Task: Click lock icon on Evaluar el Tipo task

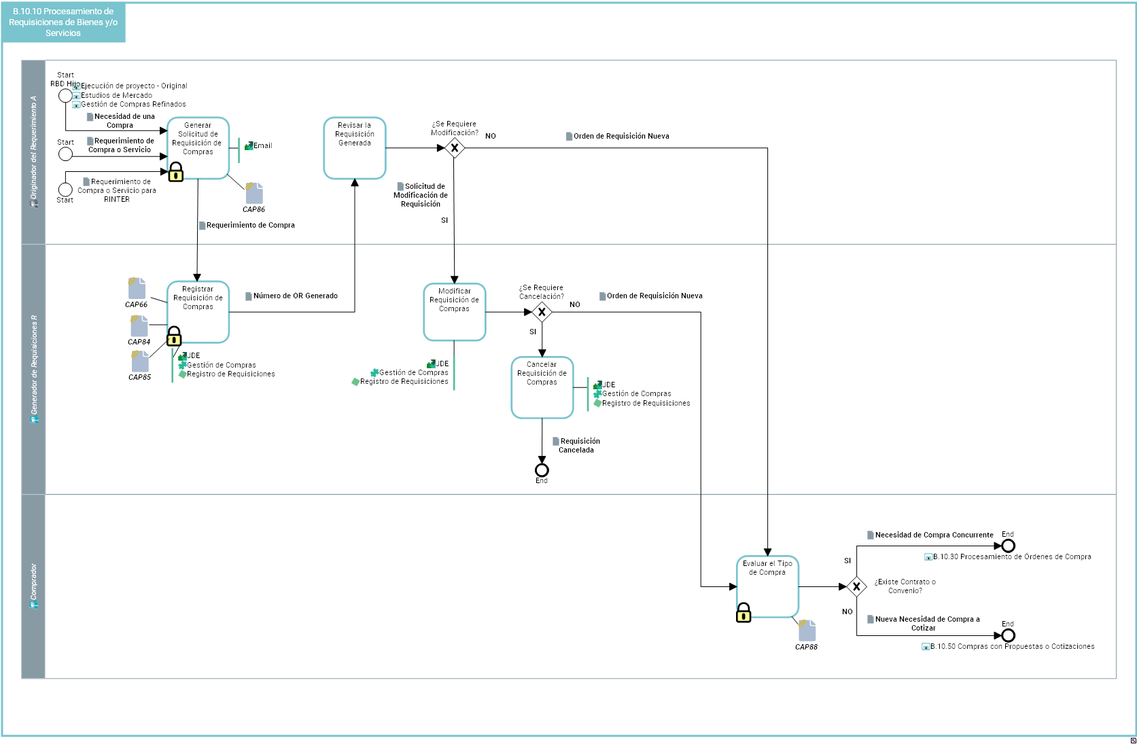Action: pos(744,612)
